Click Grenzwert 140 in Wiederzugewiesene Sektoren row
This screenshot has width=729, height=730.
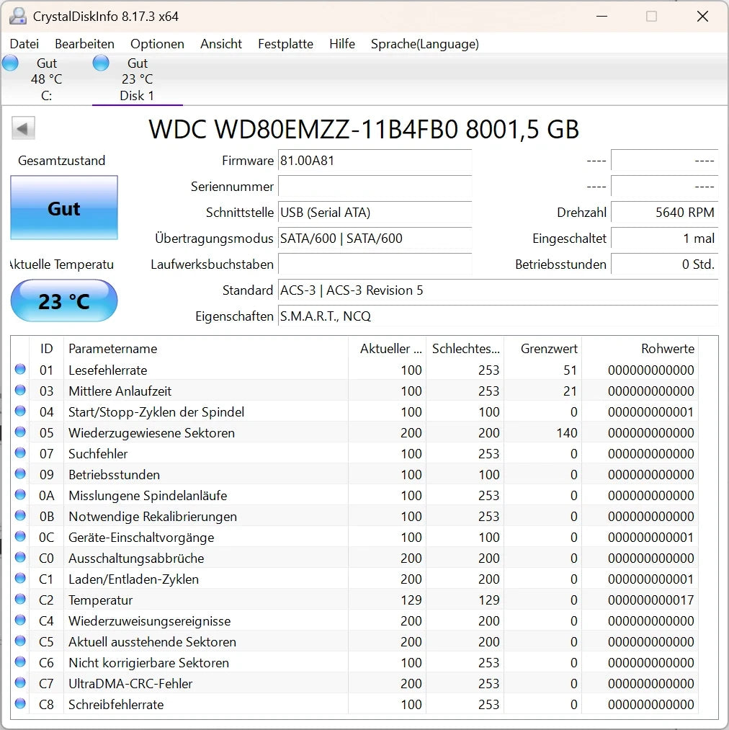click(566, 433)
